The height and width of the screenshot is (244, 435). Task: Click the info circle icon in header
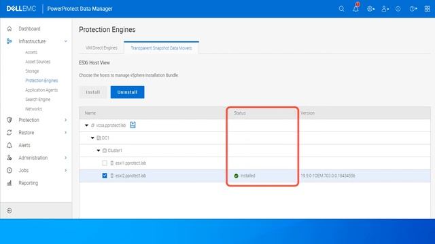point(398,9)
